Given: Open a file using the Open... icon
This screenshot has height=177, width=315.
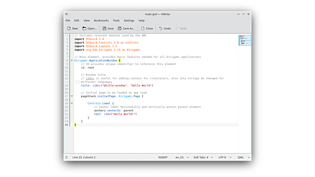Looking at the screenshot, I should pos(85,28).
